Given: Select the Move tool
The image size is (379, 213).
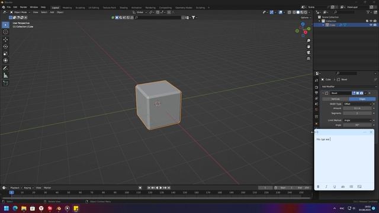Looking at the screenshot, I should pyautogui.click(x=5, y=40).
